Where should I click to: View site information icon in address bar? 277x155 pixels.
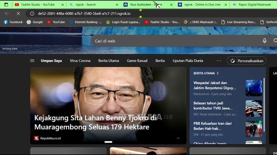32,13
